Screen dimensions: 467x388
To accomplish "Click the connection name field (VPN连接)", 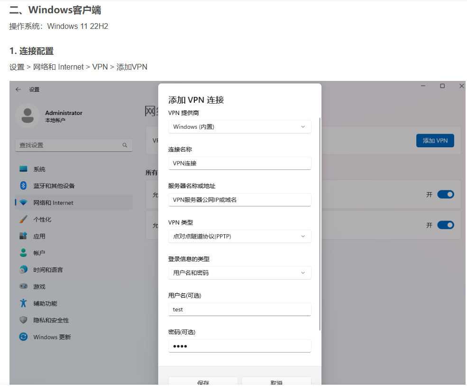I will point(239,163).
